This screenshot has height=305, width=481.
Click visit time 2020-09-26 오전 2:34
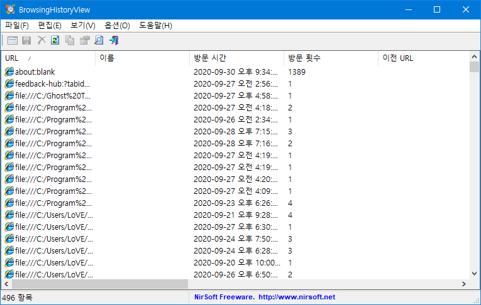click(x=236, y=119)
